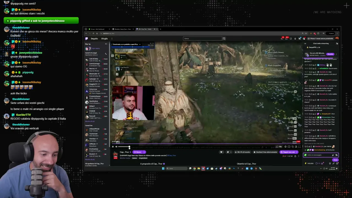The image size is (352, 198).
Task: Click the Clip button on the player
Action: pyautogui.click(x=279, y=147)
